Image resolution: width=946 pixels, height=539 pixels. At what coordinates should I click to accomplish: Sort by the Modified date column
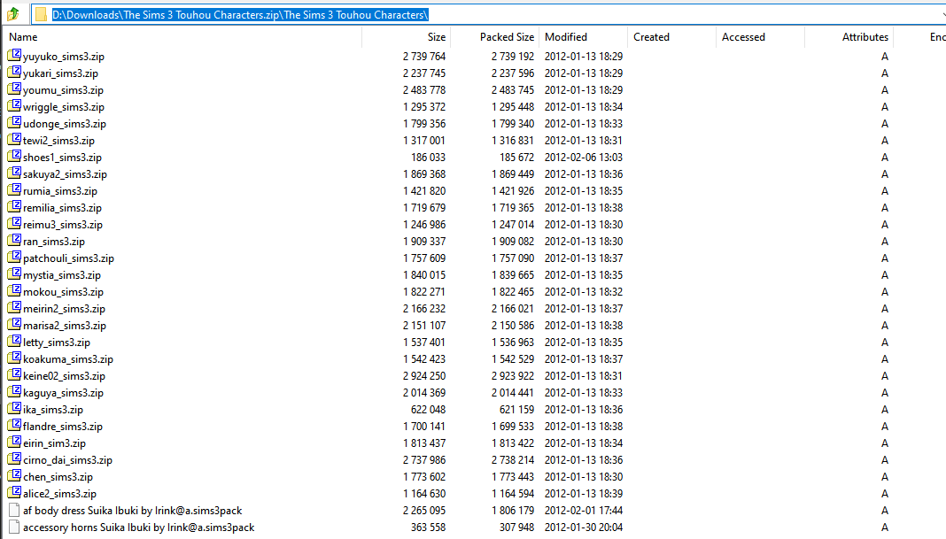point(566,37)
